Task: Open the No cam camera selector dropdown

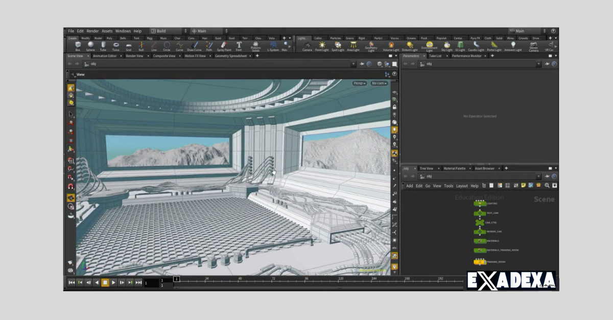Action: point(379,83)
